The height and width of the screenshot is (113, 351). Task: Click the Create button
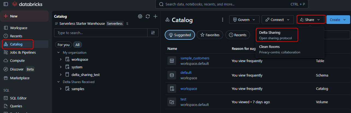[x=338, y=20]
